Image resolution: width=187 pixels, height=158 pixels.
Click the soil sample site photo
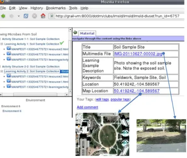pyautogui.click(x=161, y=135)
